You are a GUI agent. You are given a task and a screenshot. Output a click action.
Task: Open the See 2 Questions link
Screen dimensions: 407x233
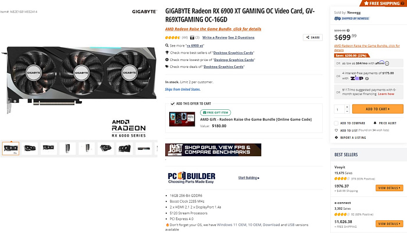point(241,38)
